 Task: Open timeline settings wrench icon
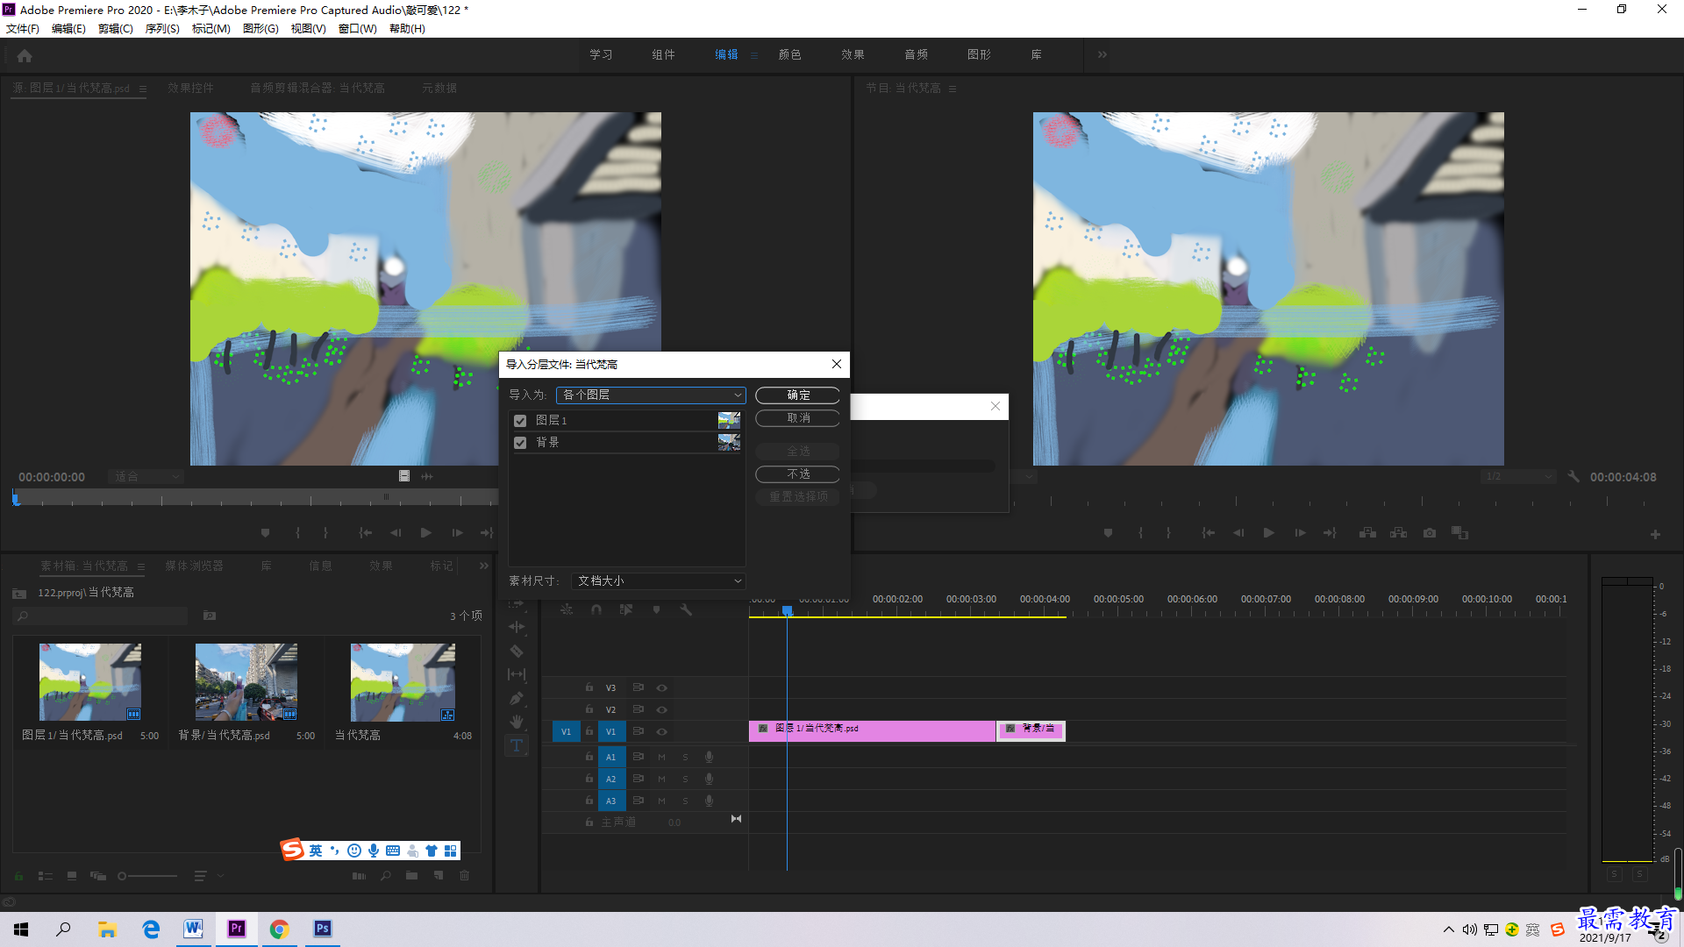[686, 609]
